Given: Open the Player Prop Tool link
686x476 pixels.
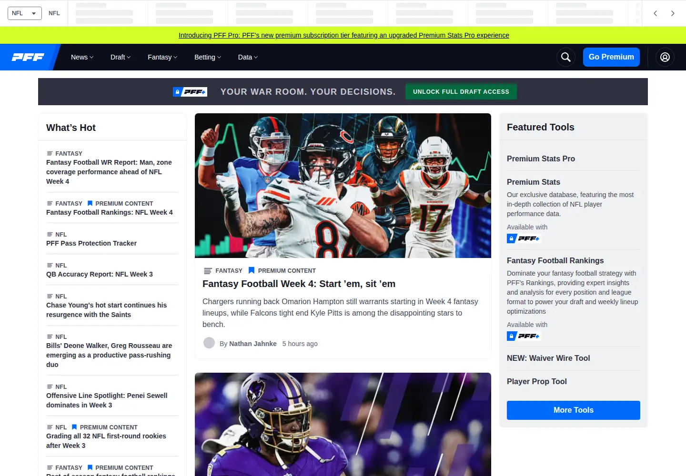Looking at the screenshot, I should coord(537,381).
